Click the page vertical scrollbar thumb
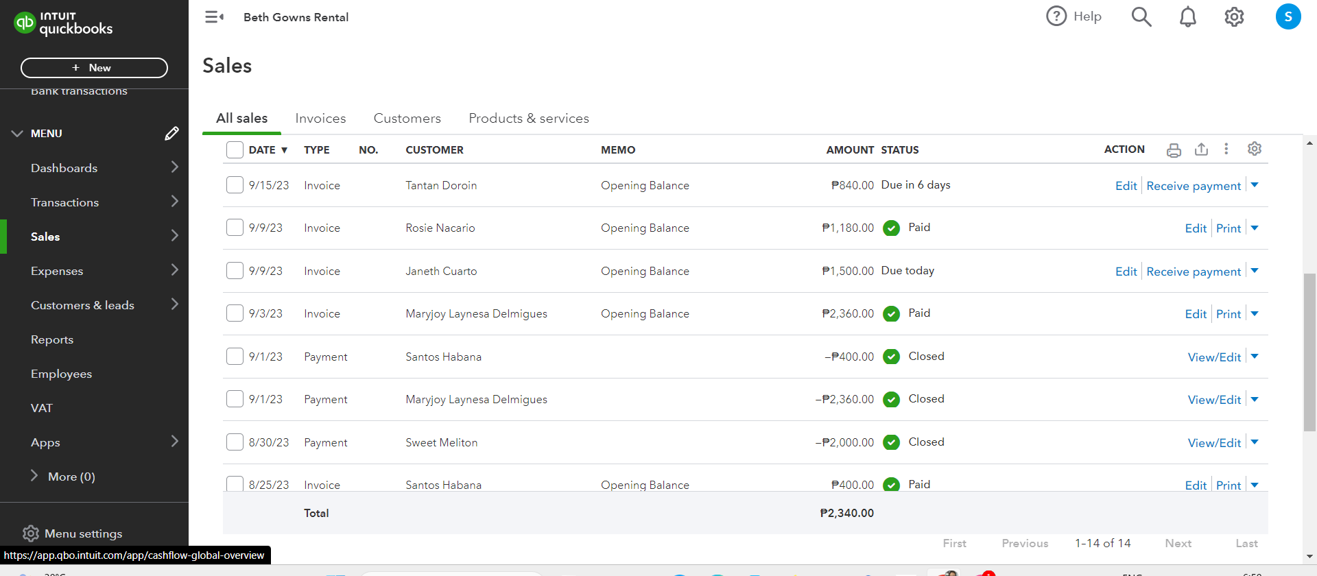The height and width of the screenshot is (576, 1317). (x=1309, y=352)
